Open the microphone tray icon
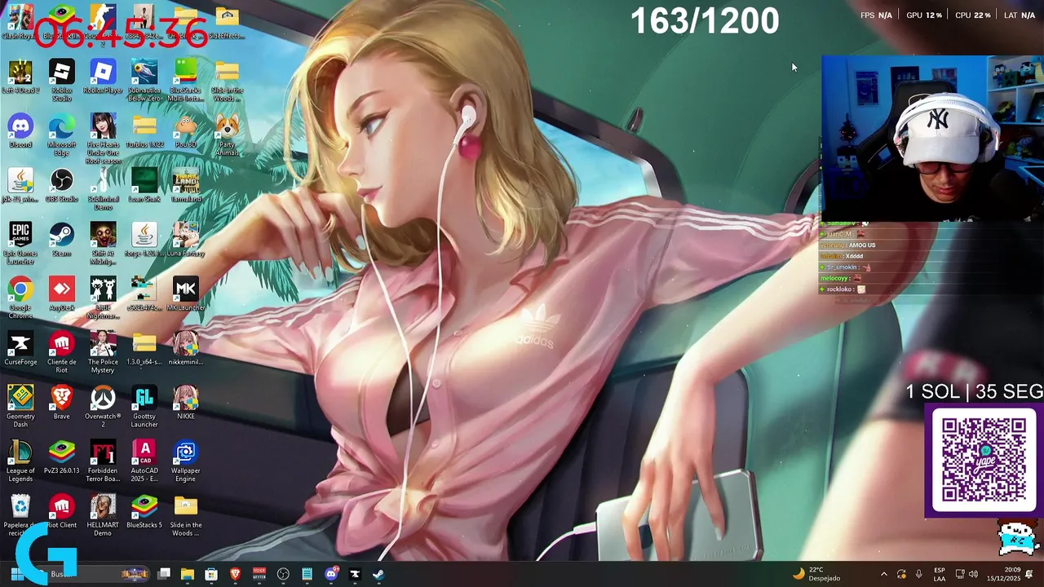The image size is (1044, 587). (x=918, y=574)
